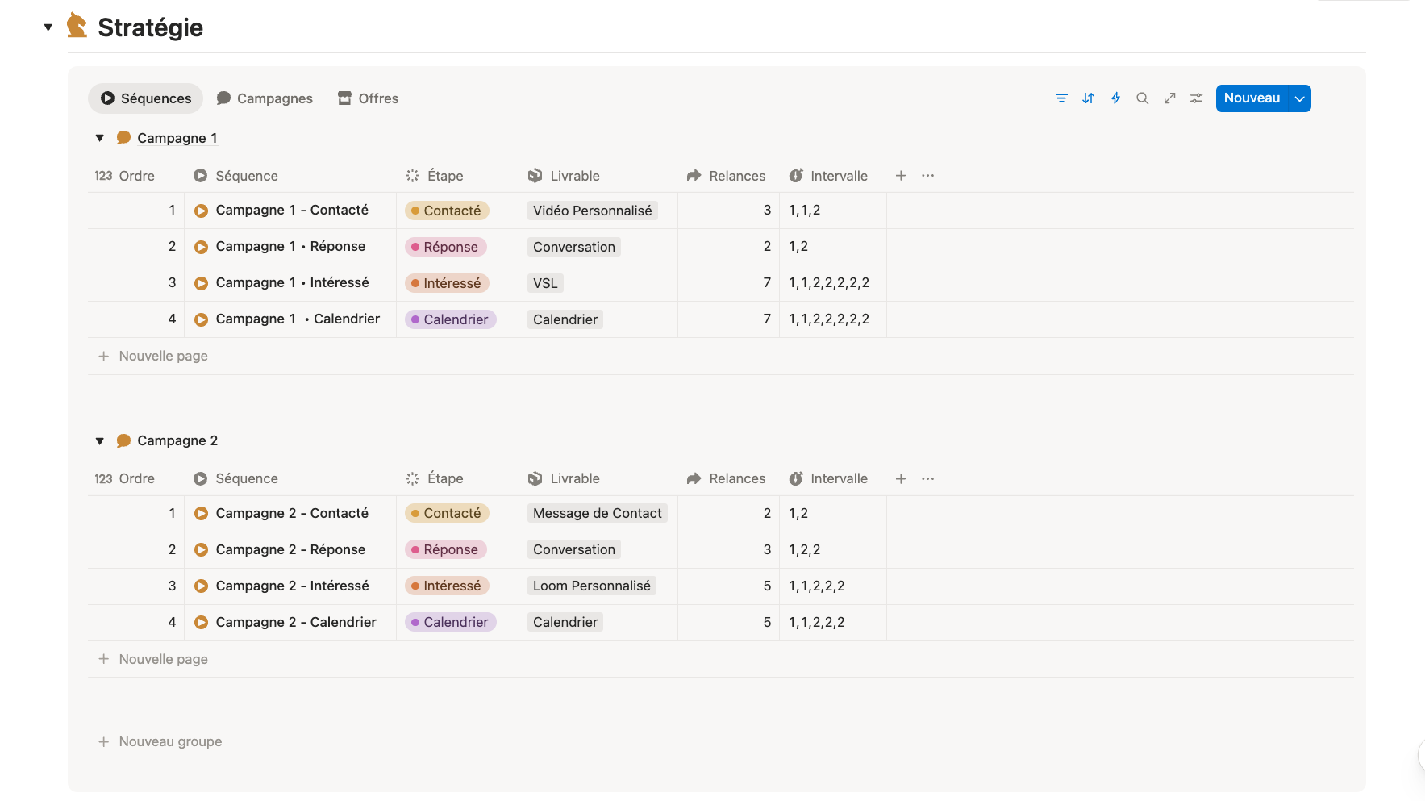Click the search magnifier icon
This screenshot has width=1425, height=801.
coord(1142,98)
